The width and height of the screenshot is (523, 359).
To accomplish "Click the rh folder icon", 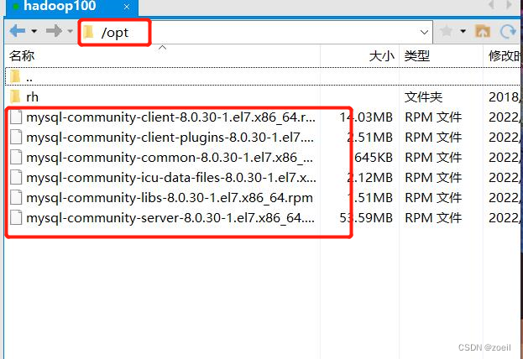I will pyautogui.click(x=15, y=97).
